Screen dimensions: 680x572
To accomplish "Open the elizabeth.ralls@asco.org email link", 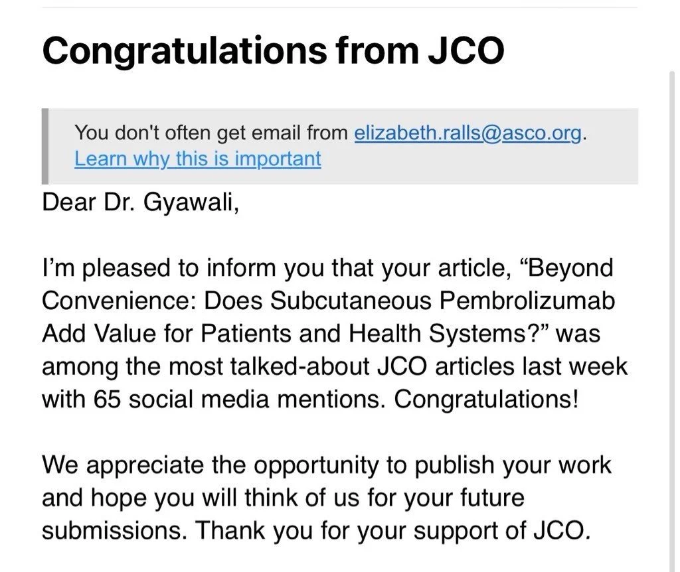I will pyautogui.click(x=468, y=133).
